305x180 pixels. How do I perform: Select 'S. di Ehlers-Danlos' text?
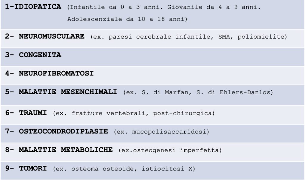(x=233, y=92)
